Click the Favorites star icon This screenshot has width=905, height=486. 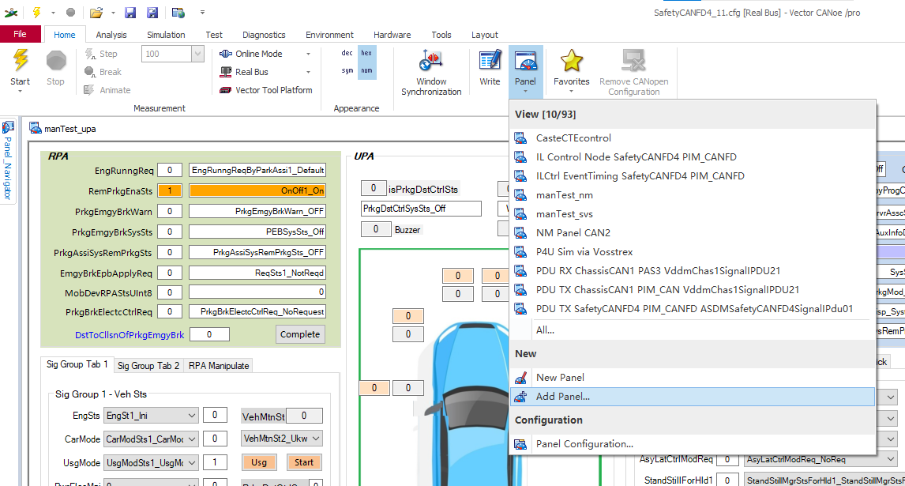tap(572, 61)
